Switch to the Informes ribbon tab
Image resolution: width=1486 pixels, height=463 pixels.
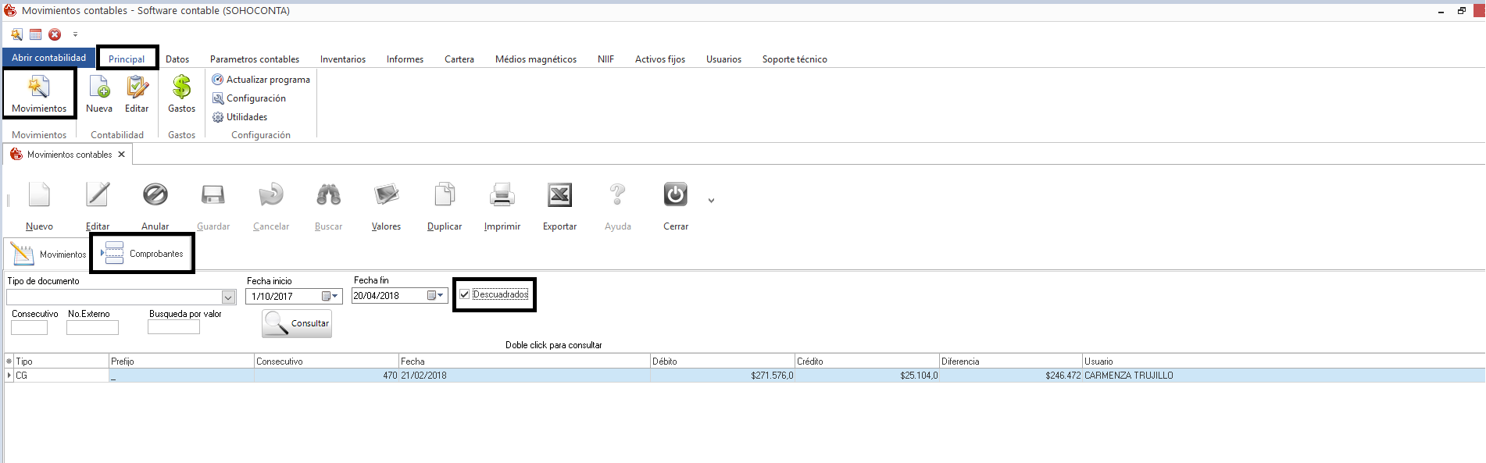click(x=405, y=59)
